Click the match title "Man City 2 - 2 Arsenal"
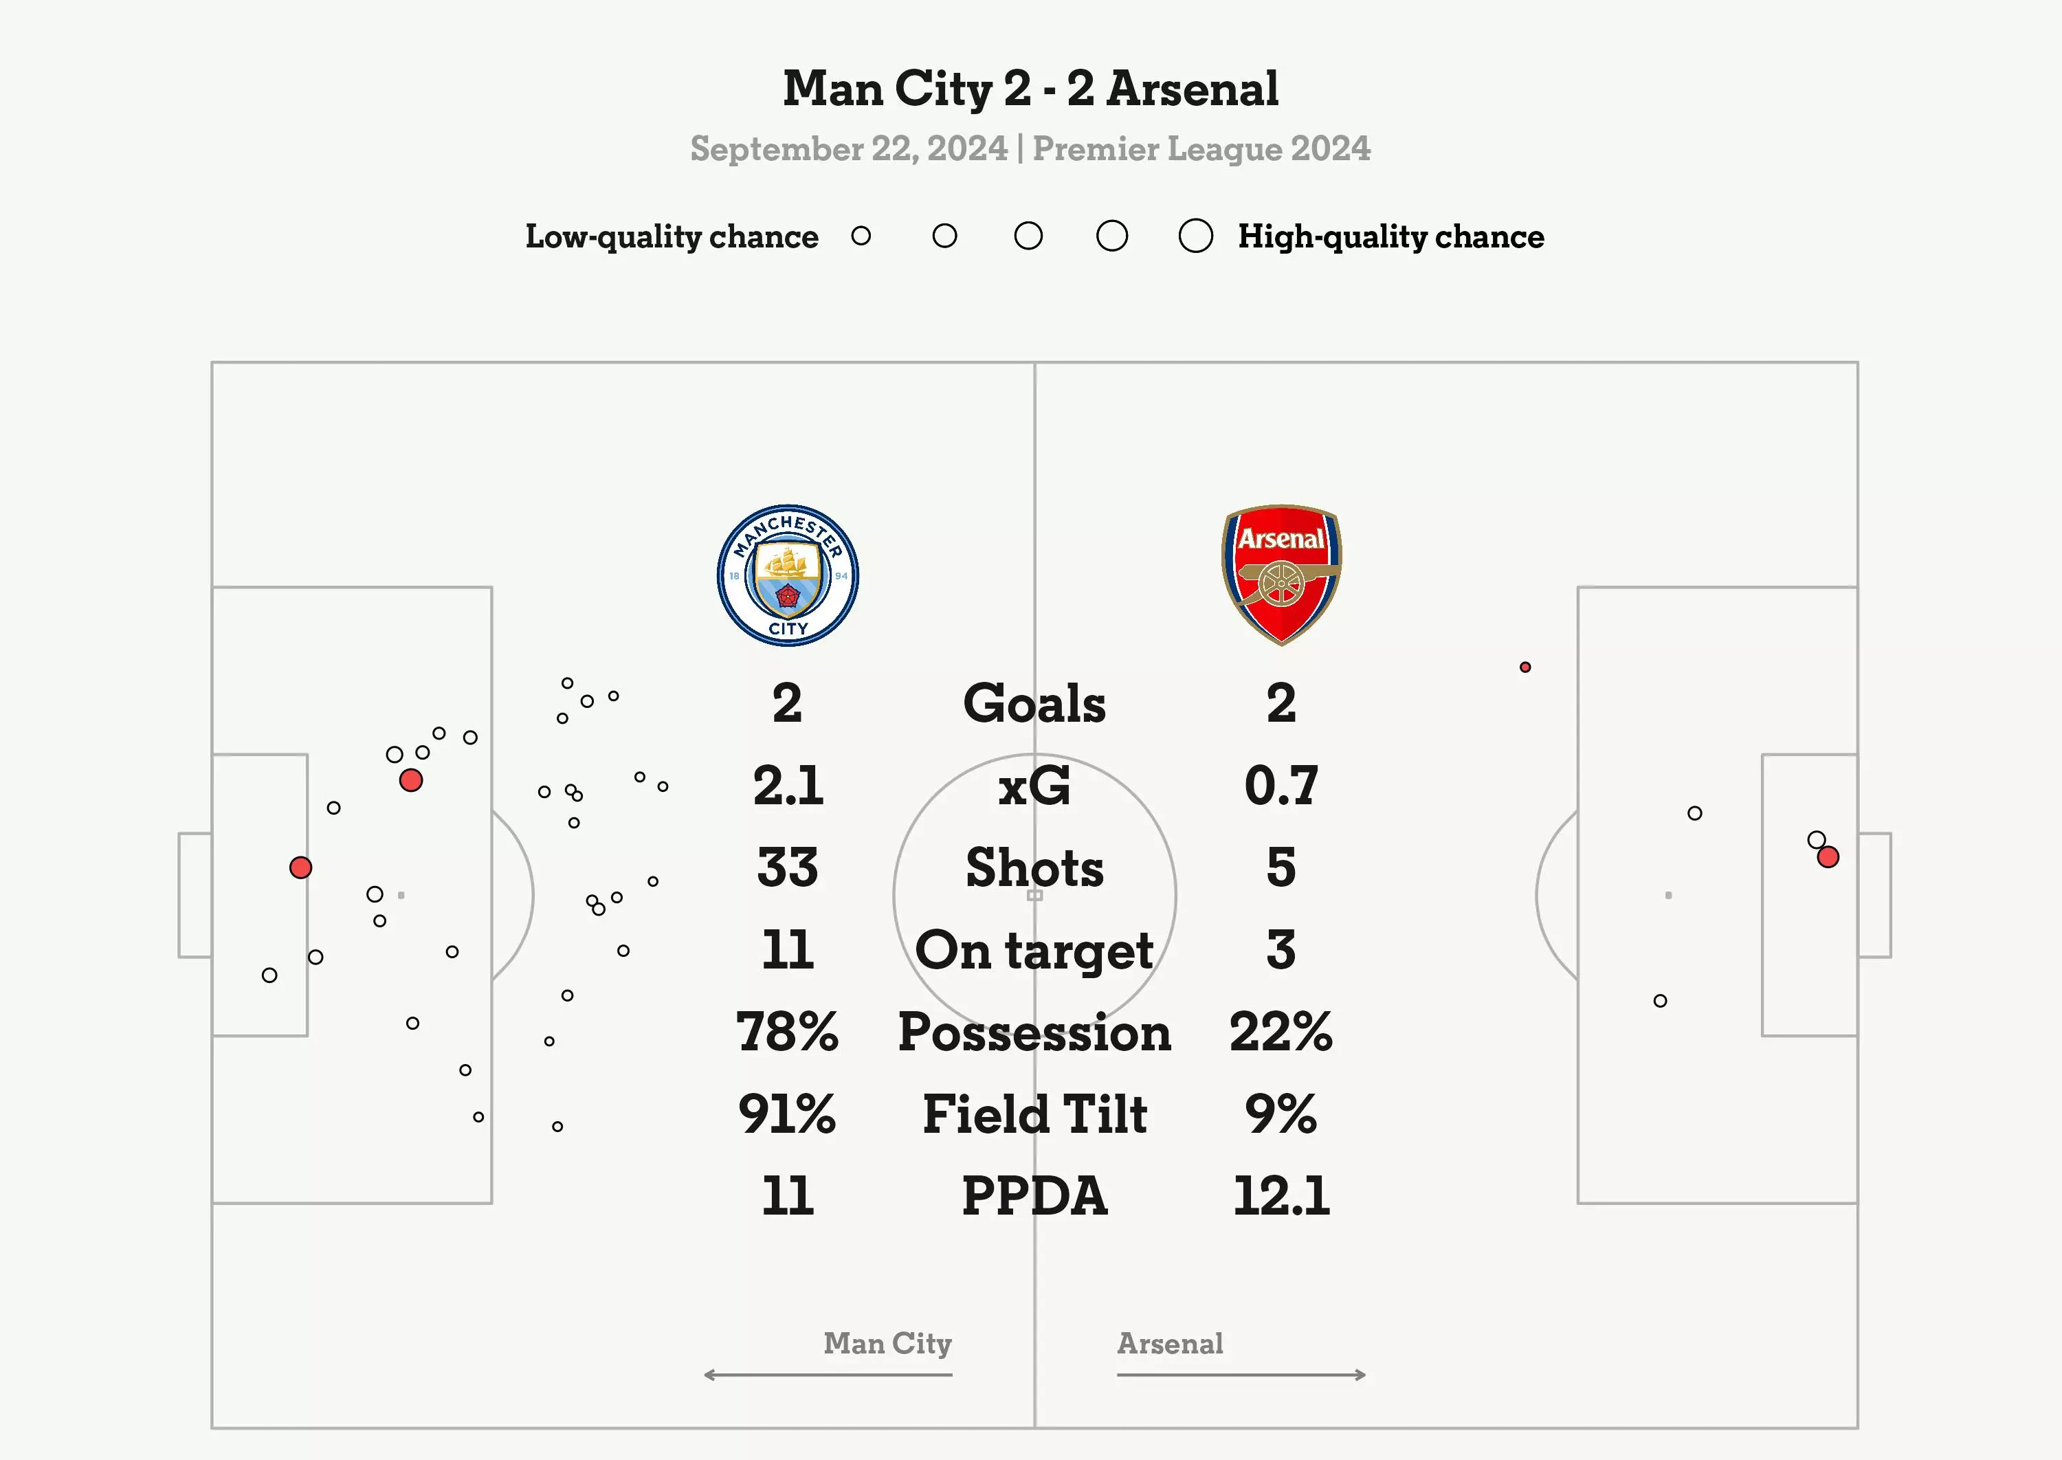 (x=1030, y=89)
